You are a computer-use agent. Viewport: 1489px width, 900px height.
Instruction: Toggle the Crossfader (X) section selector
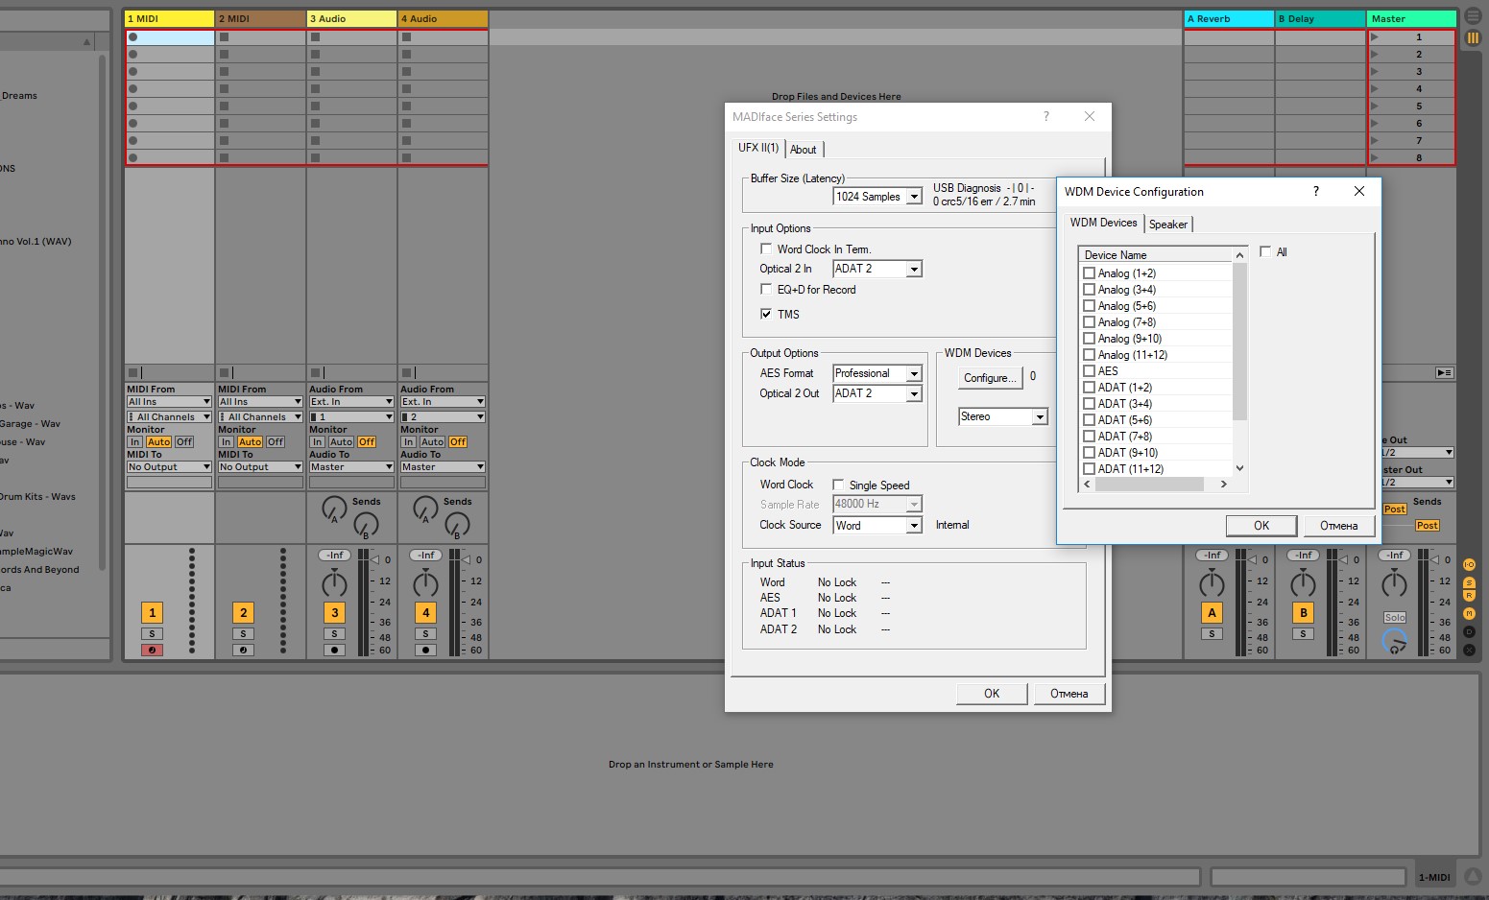tap(1469, 650)
